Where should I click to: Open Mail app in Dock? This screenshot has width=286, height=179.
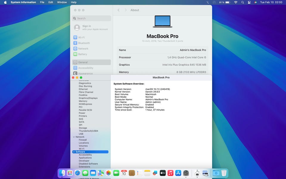(x=93, y=173)
